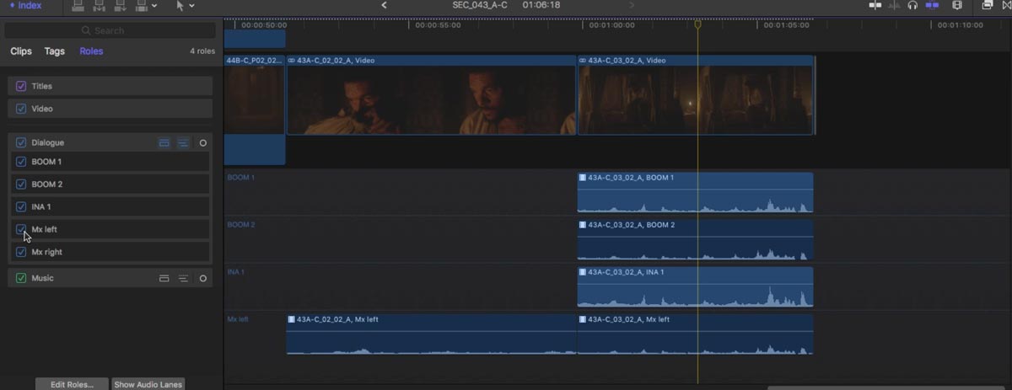This screenshot has height=390, width=1012.
Task: Select the 43A-C_02_02_A Video clip
Action: (431, 95)
